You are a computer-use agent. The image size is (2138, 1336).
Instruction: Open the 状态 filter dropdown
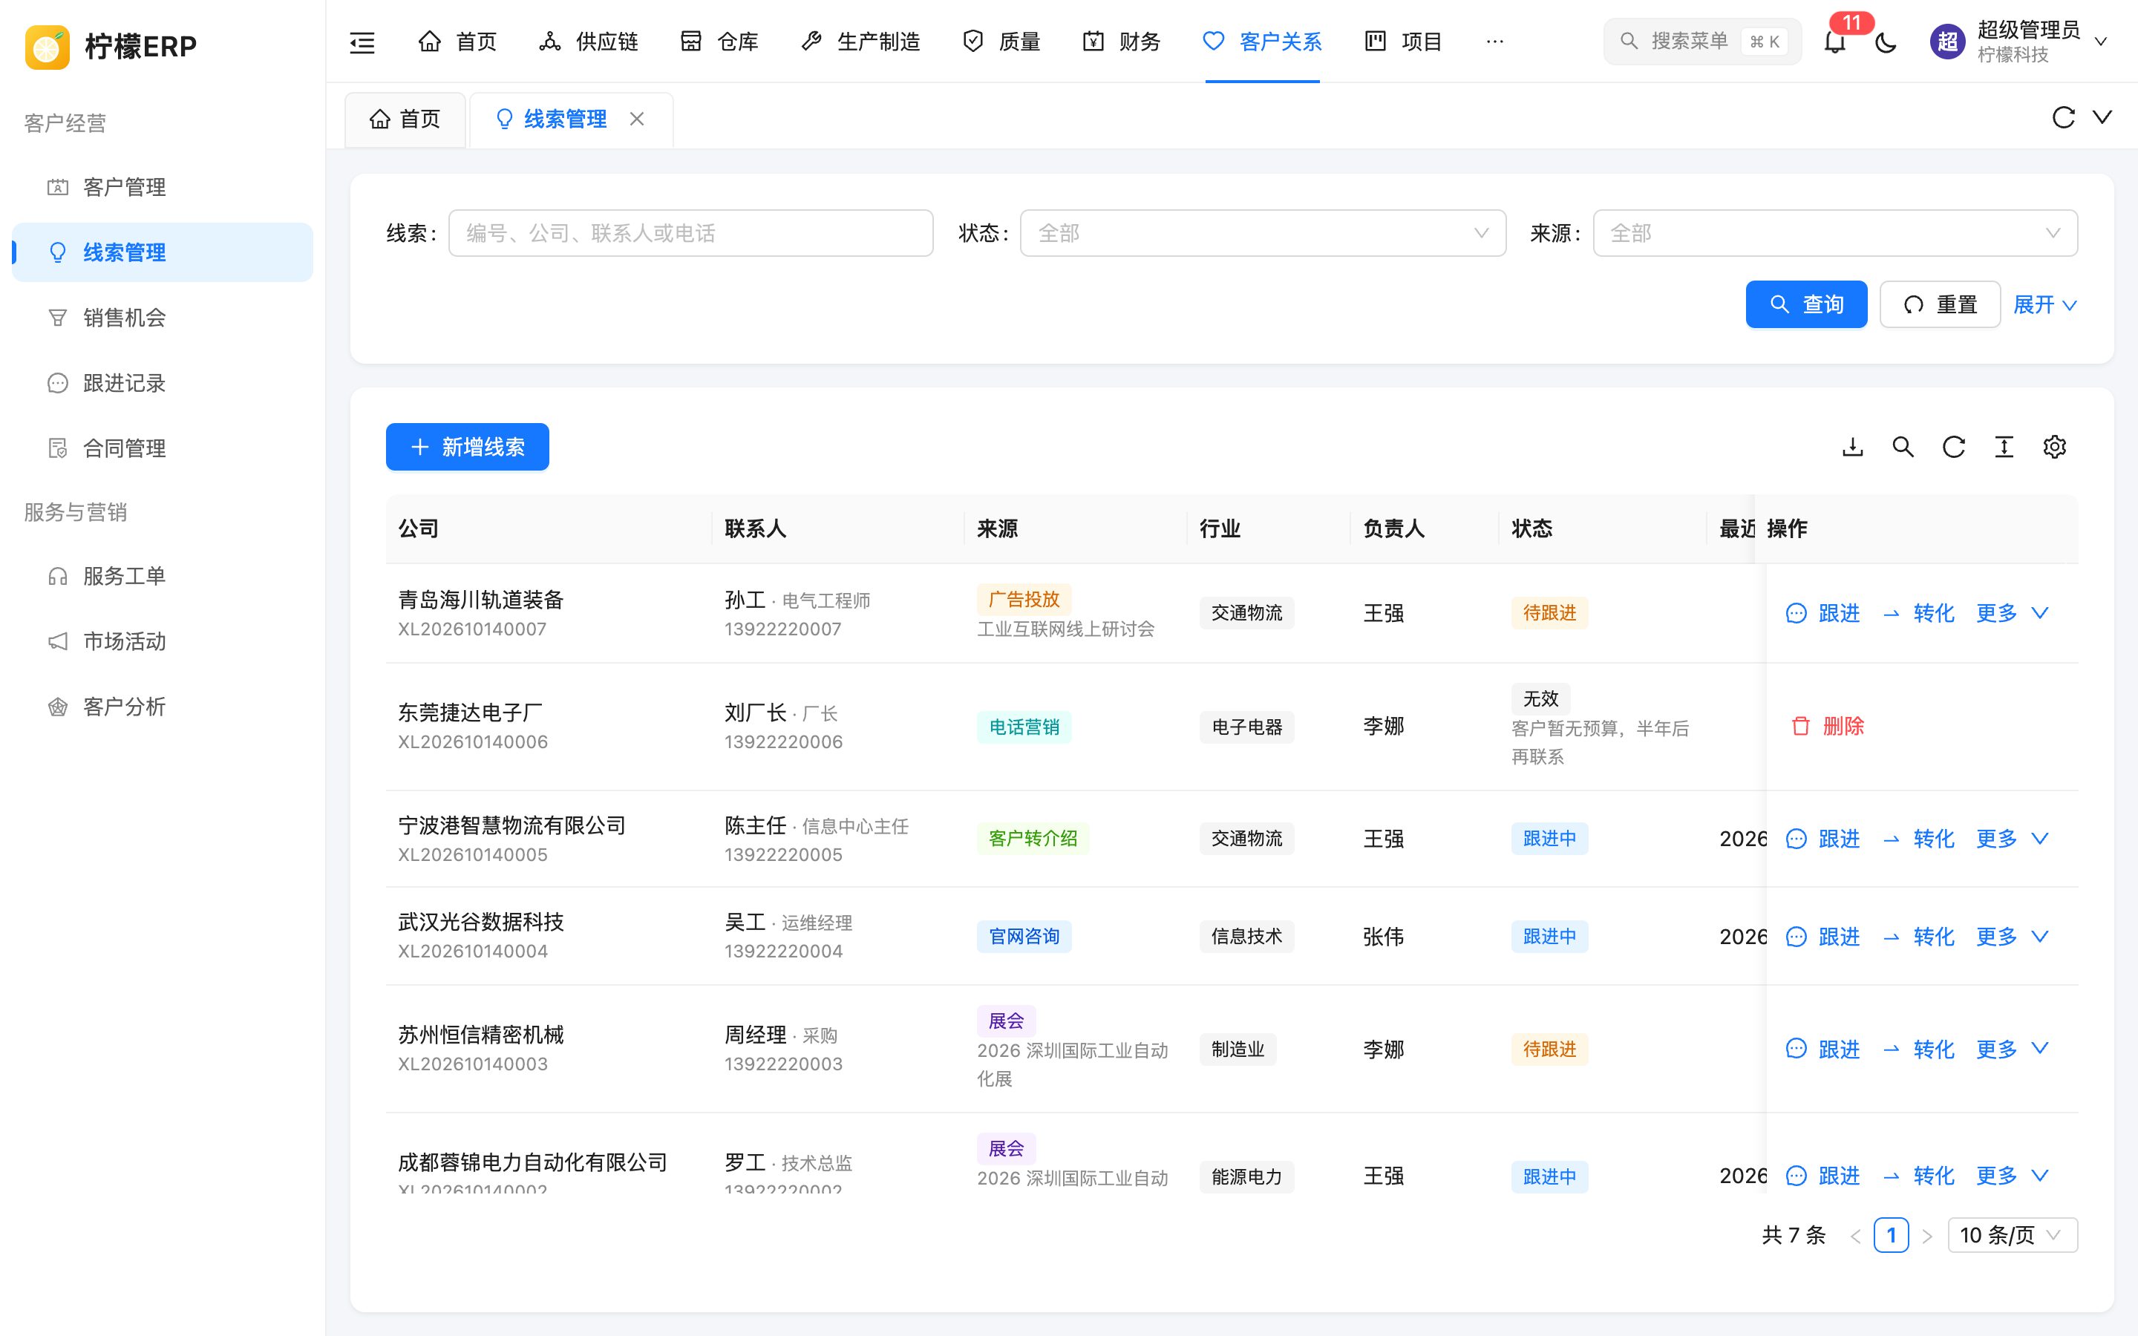1263,233
